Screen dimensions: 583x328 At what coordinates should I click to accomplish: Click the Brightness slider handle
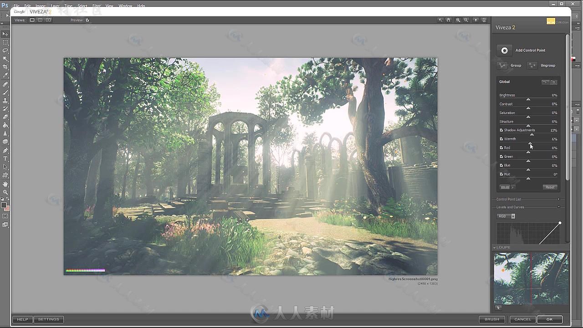pyautogui.click(x=528, y=99)
